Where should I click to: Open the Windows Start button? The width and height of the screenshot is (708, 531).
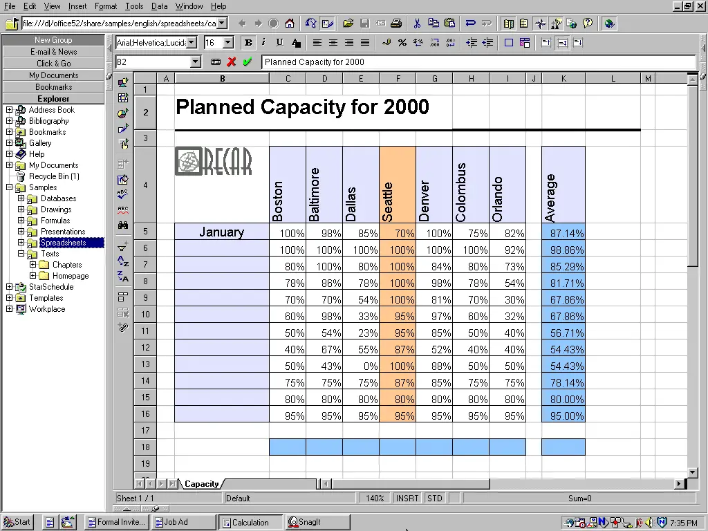[18, 522]
